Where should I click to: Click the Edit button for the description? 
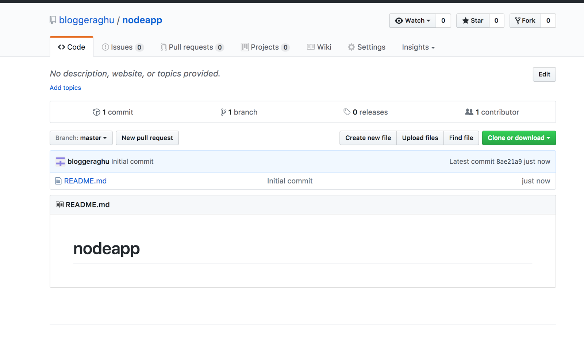pos(544,74)
